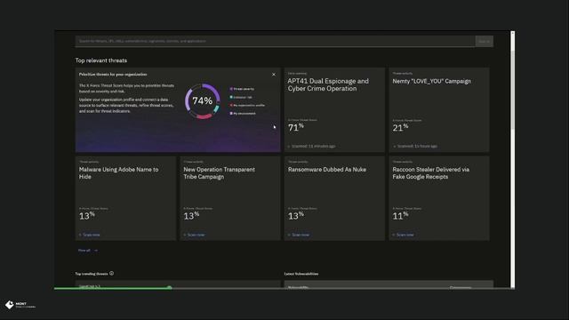This screenshot has width=569, height=320.
Task: Click the MONT logo in bottom corner
Action: [x=20, y=305]
